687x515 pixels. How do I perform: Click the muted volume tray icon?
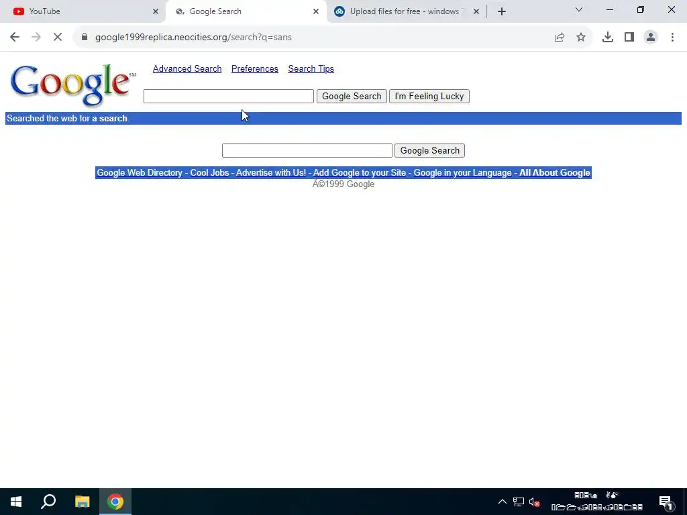[x=534, y=502]
